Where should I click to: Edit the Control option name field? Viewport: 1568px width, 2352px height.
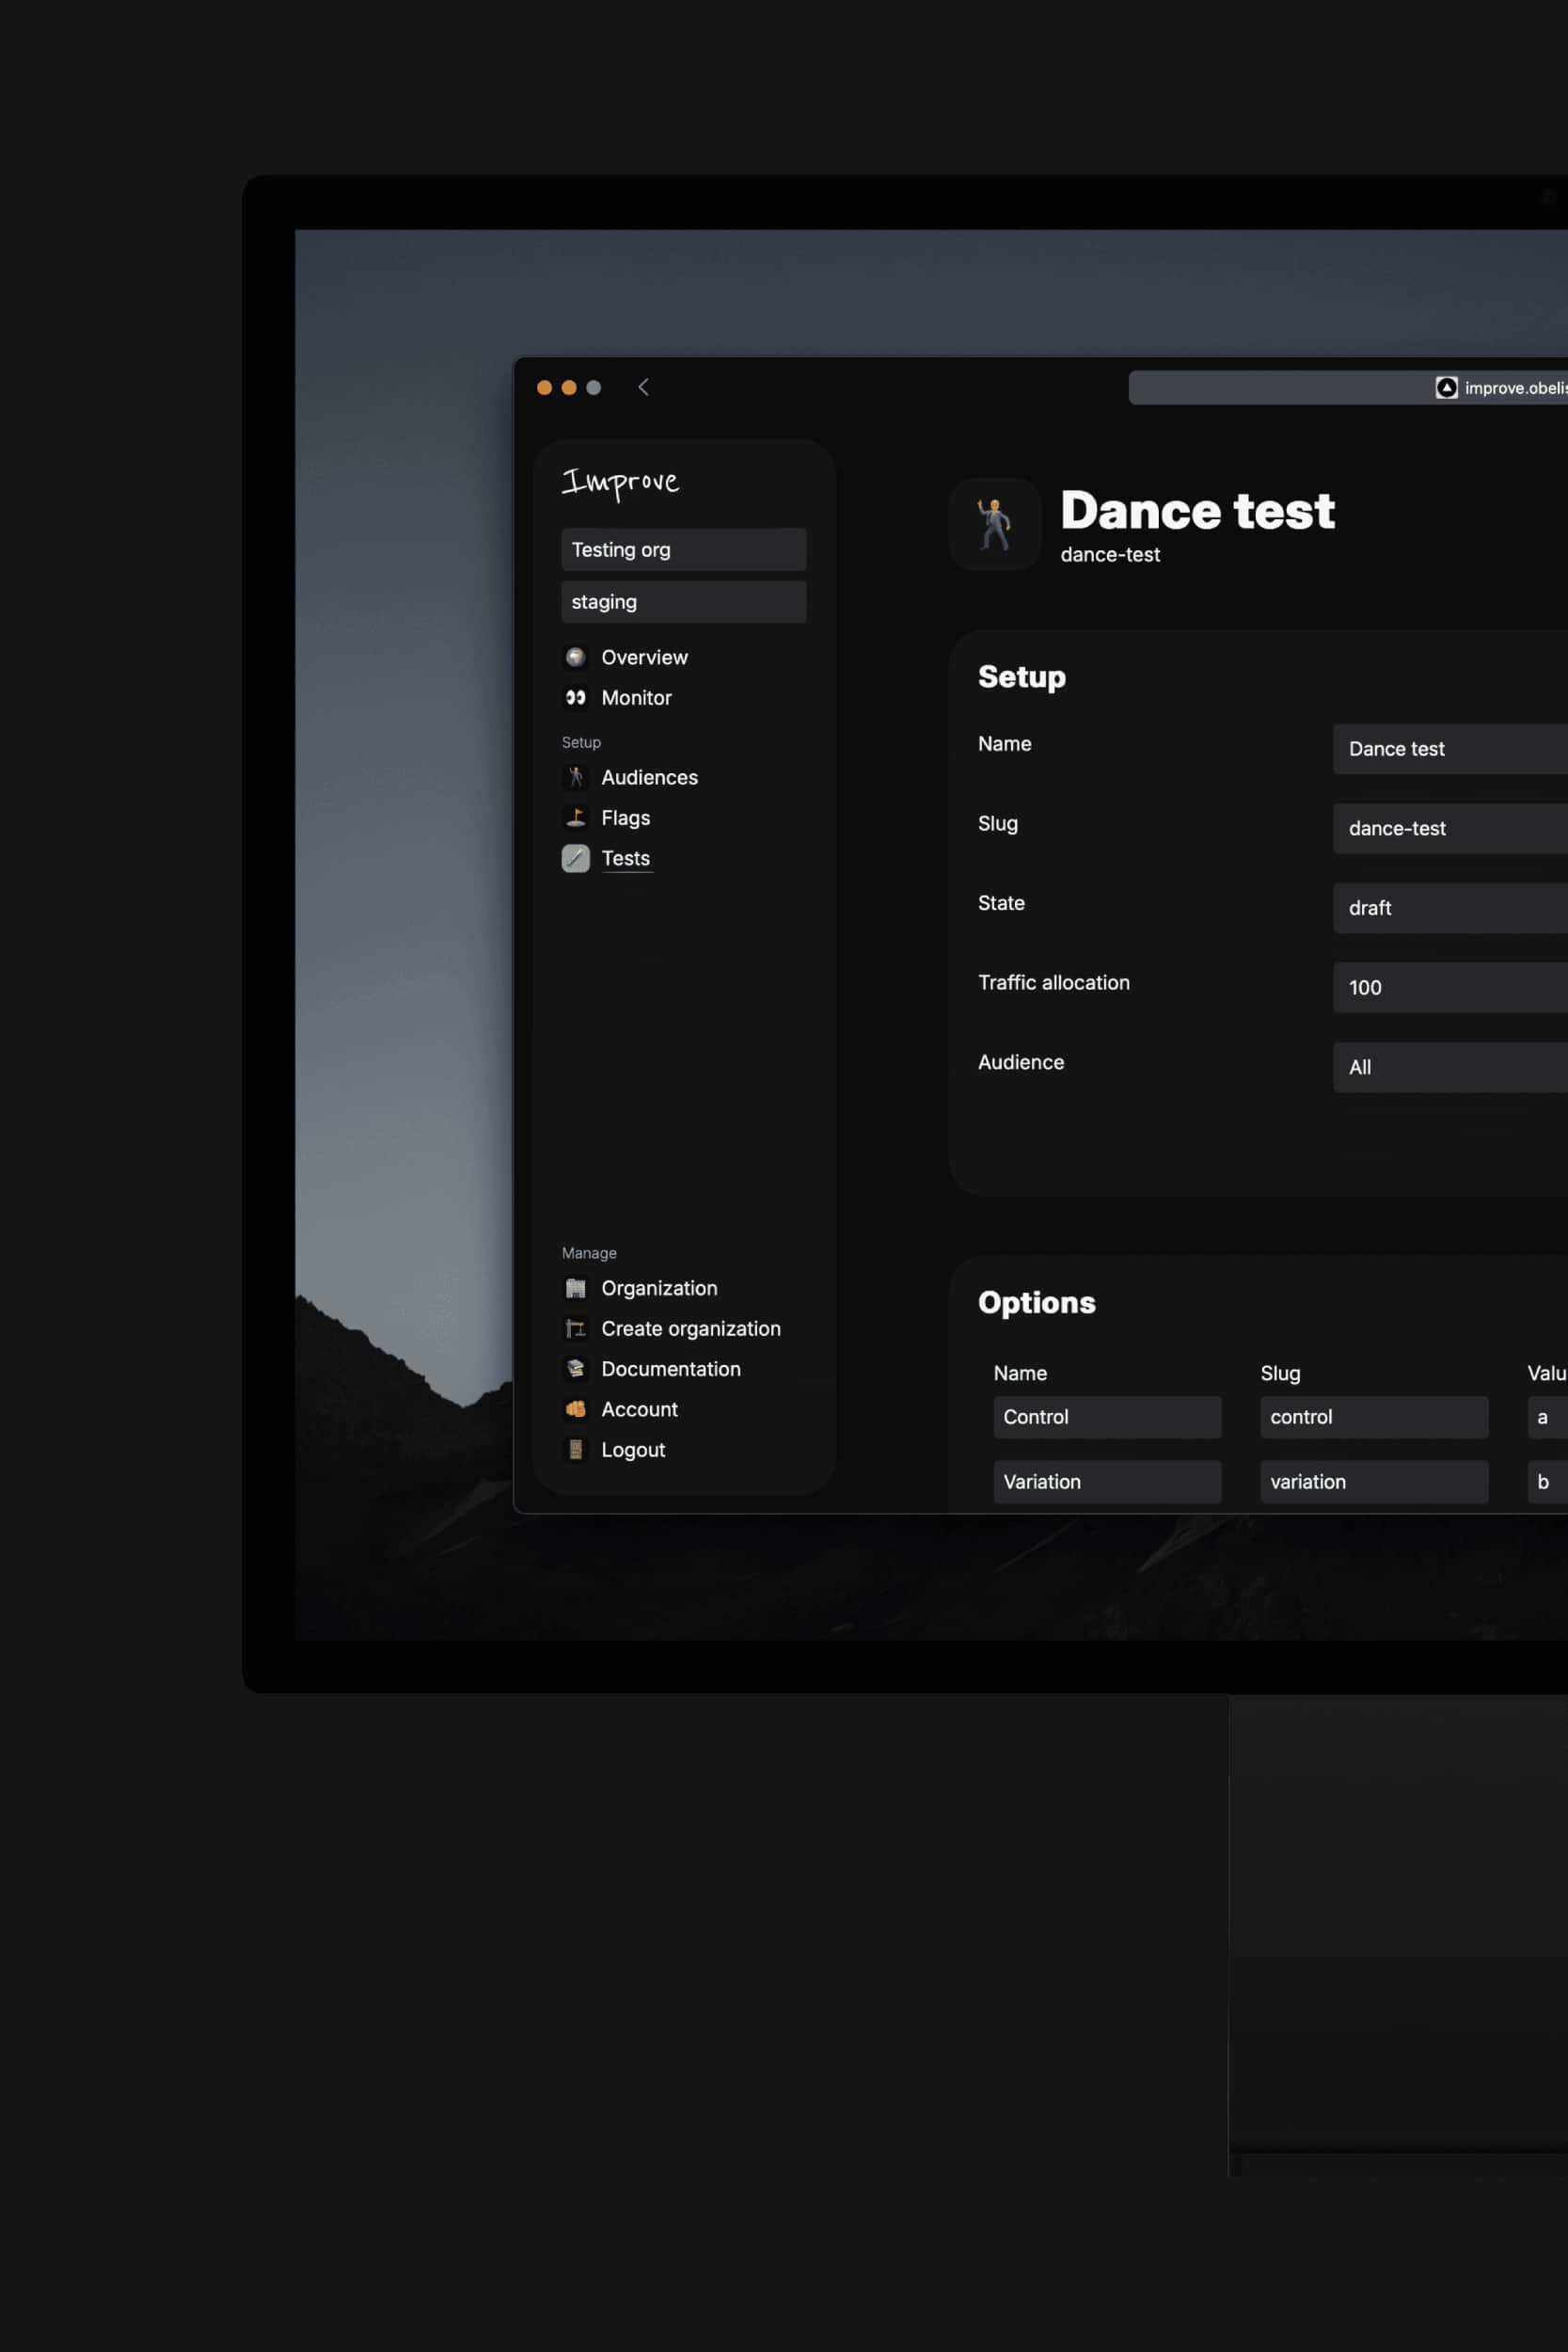point(1106,1416)
